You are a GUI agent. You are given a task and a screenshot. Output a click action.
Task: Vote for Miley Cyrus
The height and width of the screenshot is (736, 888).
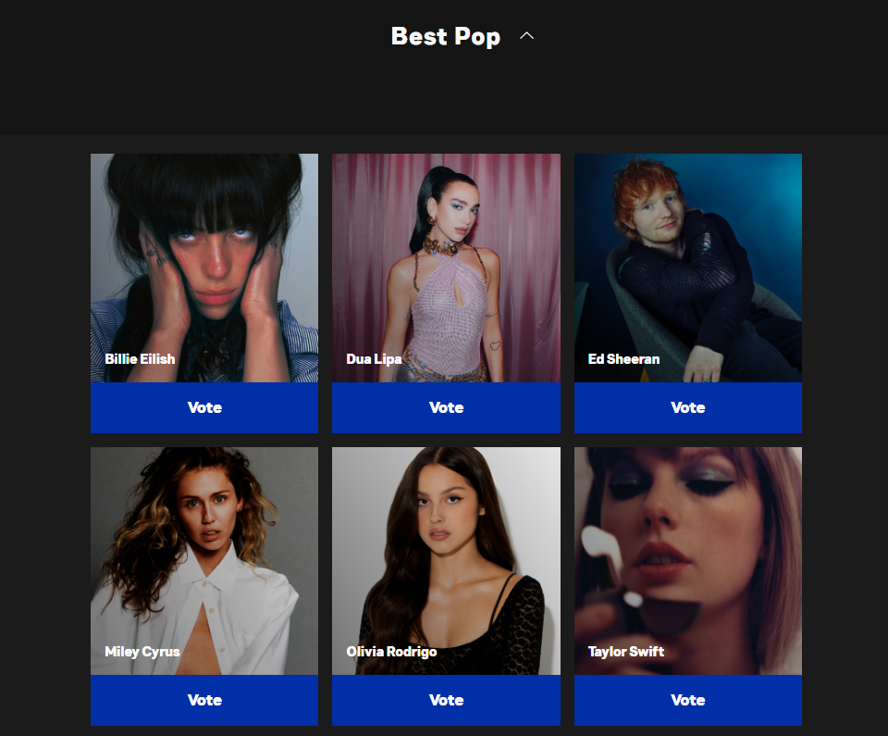tap(204, 700)
